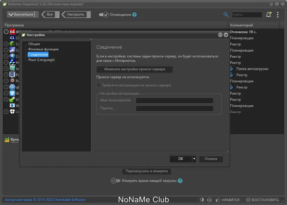
Task: Click Изменить настройки прокси-сервера button
Action: pyautogui.click(x=135, y=69)
